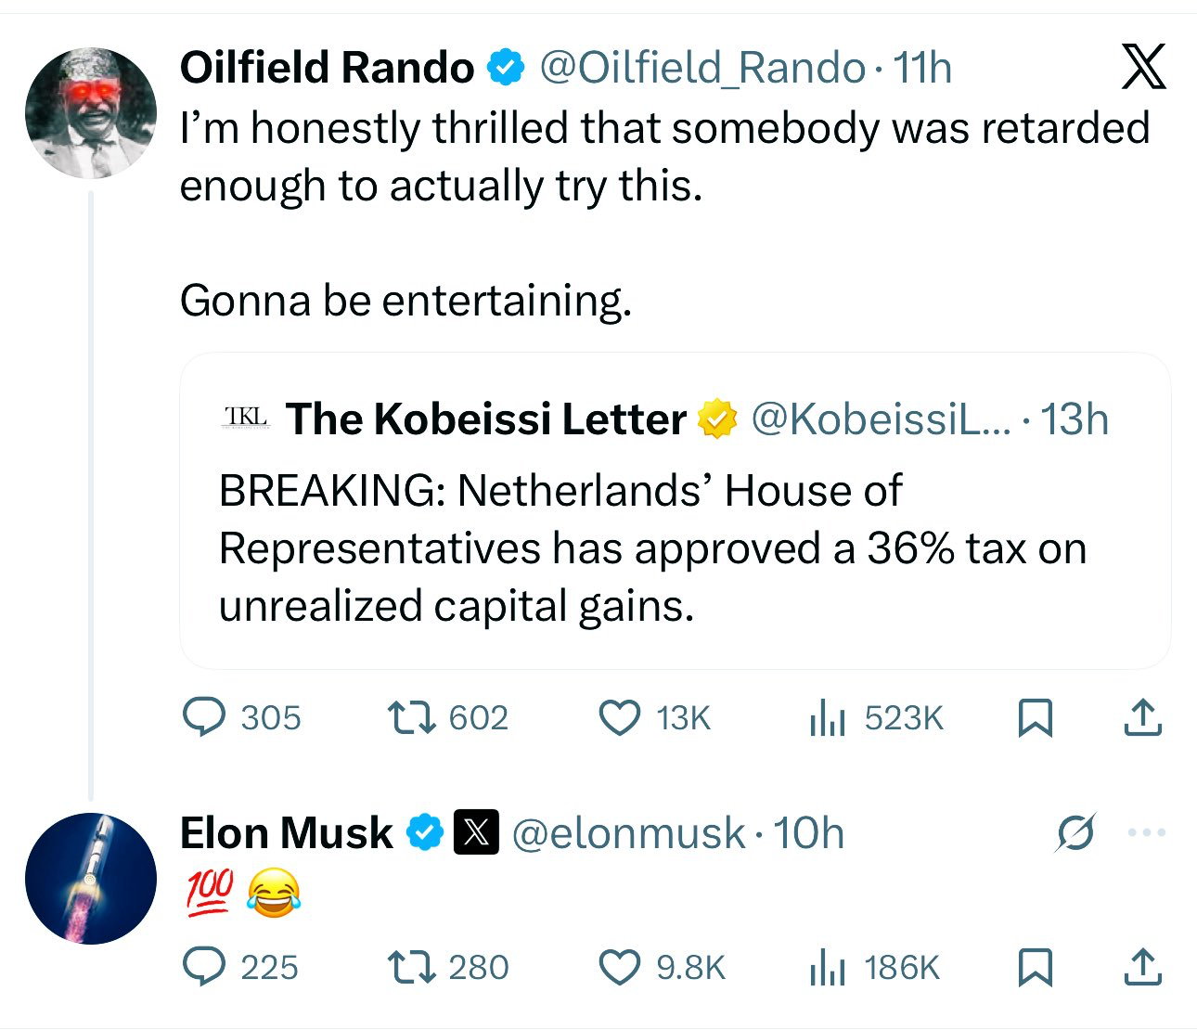The image size is (1197, 1030).
Task: Click the X logo at top right
Action: [x=1143, y=67]
